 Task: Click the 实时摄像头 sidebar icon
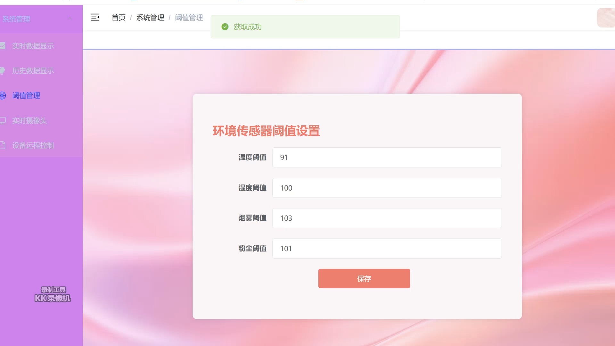(x=4, y=120)
